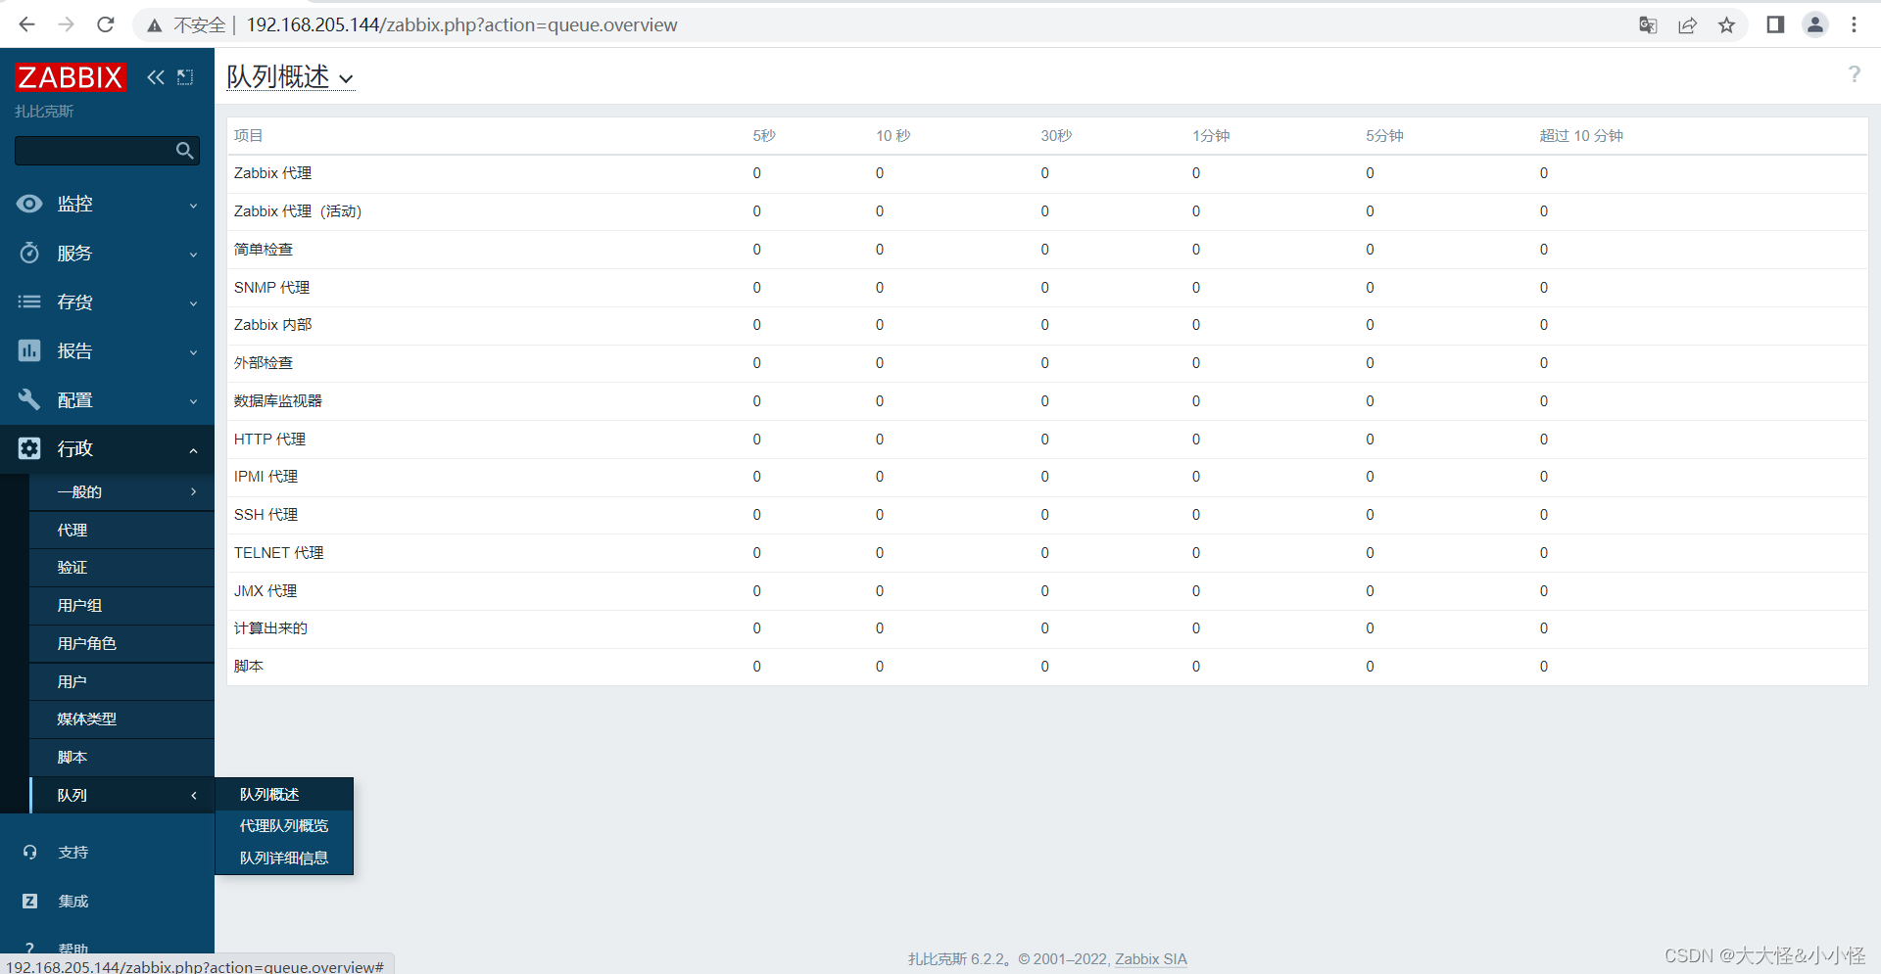Expand the 一般的 submenu arrow
1881x974 pixels.
coord(193,491)
